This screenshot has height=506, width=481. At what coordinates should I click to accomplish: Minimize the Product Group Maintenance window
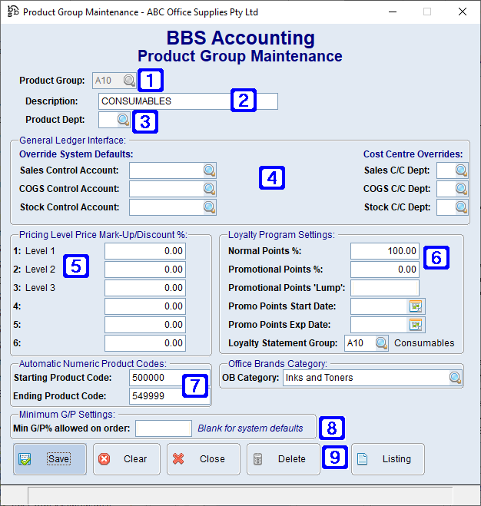pyautogui.click(x=393, y=12)
